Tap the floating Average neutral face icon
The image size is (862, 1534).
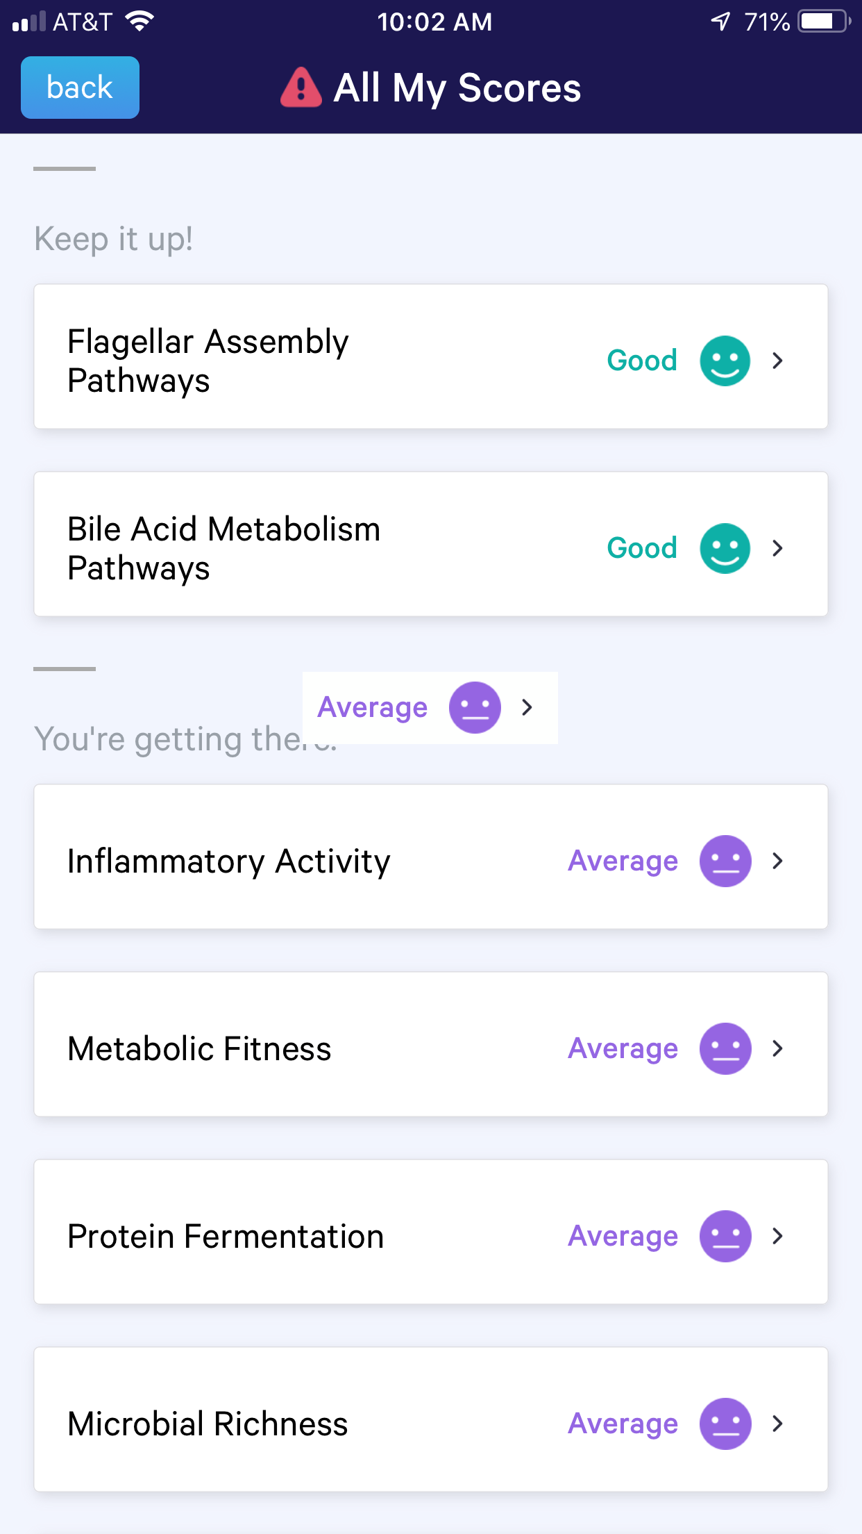(x=475, y=707)
